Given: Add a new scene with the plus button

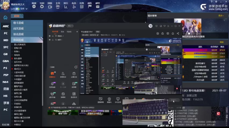Looking at the screenshot, I should pos(77,32).
